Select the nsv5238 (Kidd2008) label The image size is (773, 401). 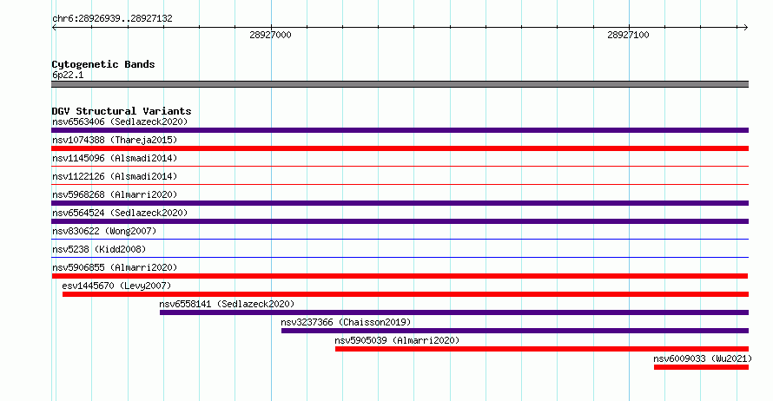coord(99,249)
